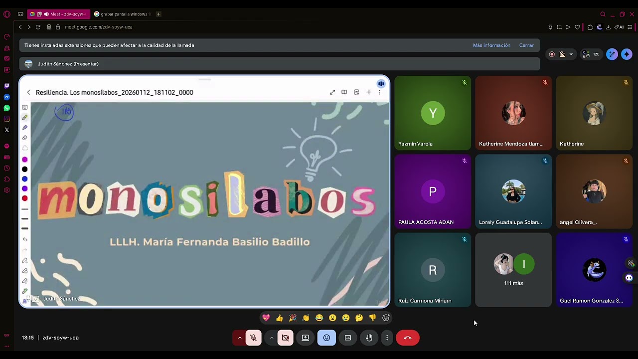Viewport: 638px width, 359px height.
Task: Click the search tabs magnifier in title bar
Action: [x=603, y=14]
